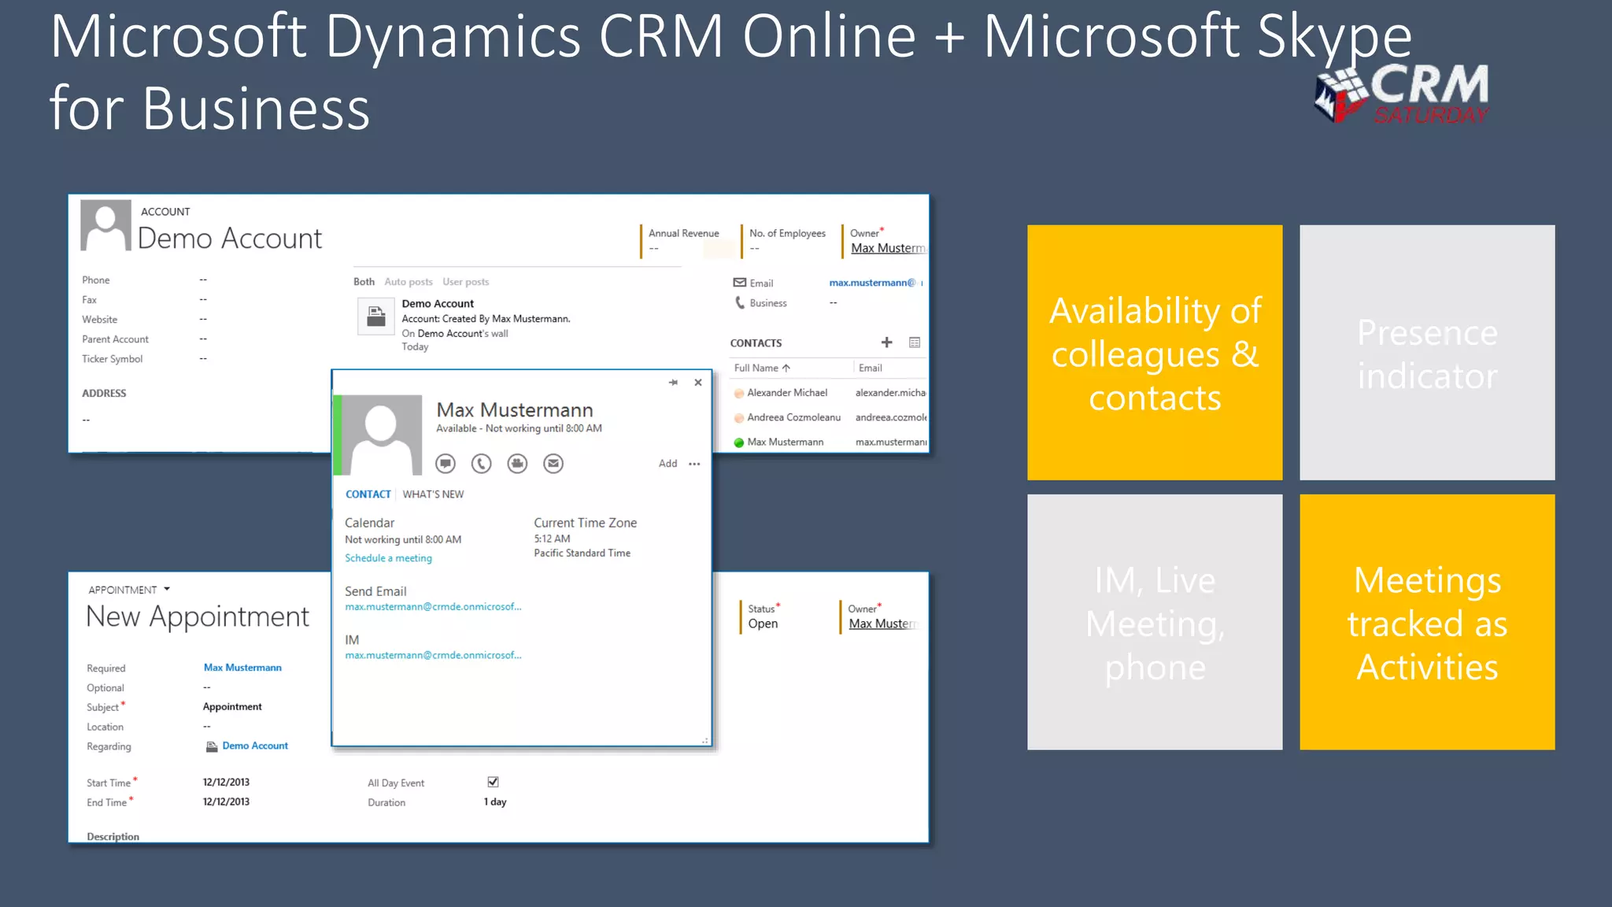Add a new contact with plus icon
This screenshot has width=1612, height=907.
[x=886, y=342]
